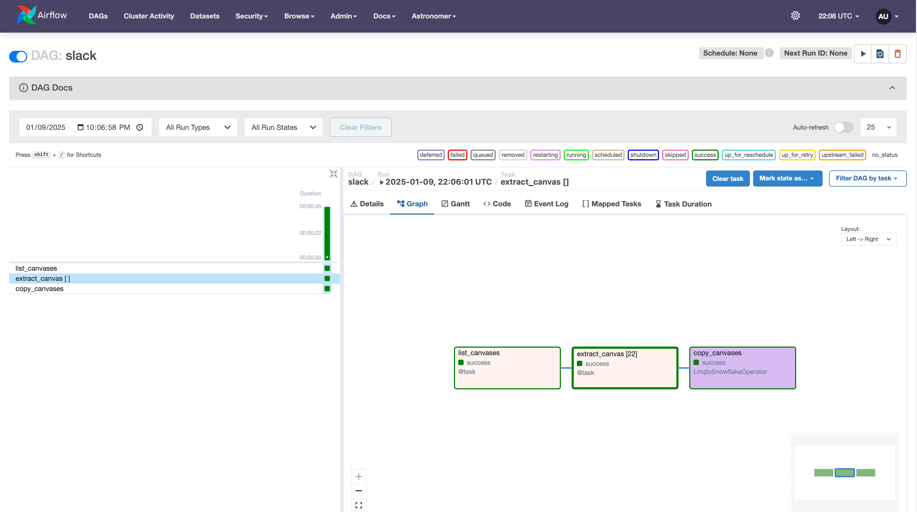The height and width of the screenshot is (512, 917).
Task: Expand Mark state as... dropdown
Action: point(787,178)
